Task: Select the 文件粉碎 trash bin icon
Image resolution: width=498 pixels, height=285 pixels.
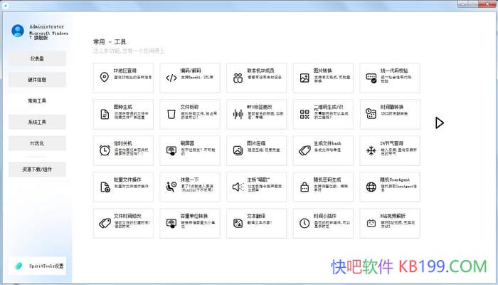Action: pos(171,114)
